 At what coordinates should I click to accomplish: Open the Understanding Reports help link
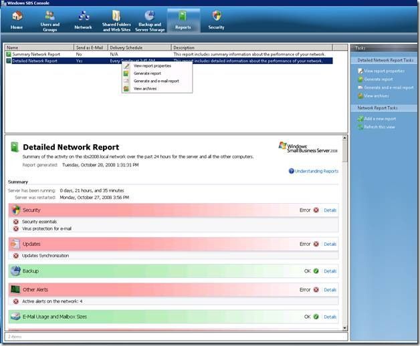316,171
